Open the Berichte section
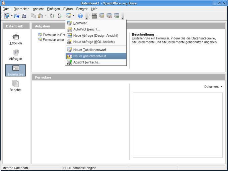228x171 pixels. [15, 86]
